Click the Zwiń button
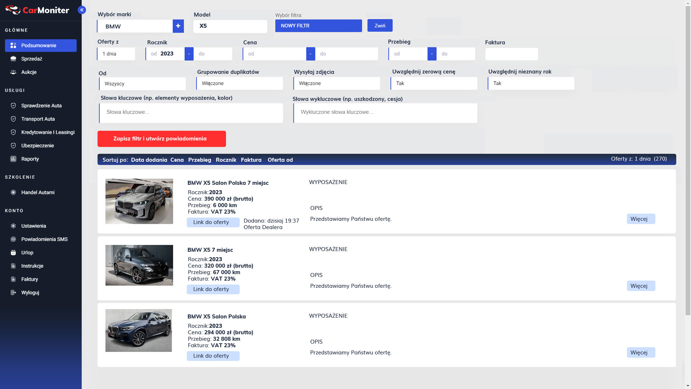Screen dimensions: 691x389 pyautogui.click(x=380, y=26)
